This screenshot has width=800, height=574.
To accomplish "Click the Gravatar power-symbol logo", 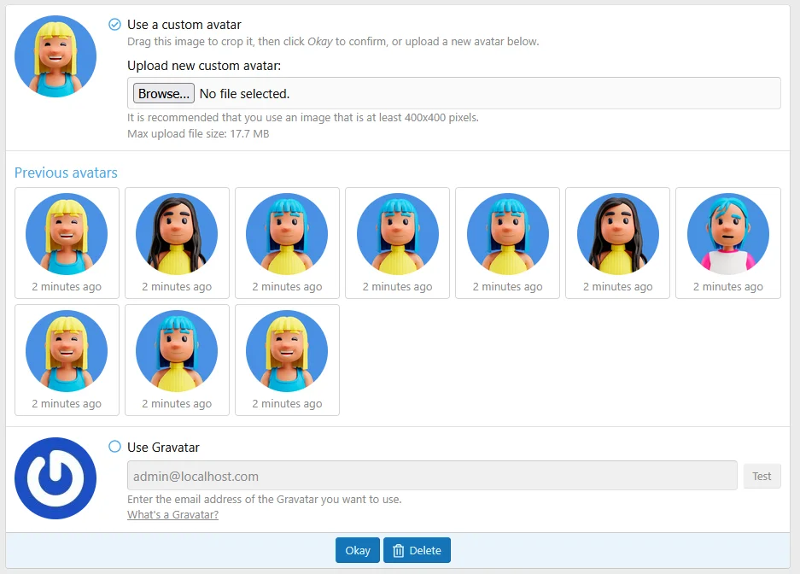I will click(x=55, y=478).
